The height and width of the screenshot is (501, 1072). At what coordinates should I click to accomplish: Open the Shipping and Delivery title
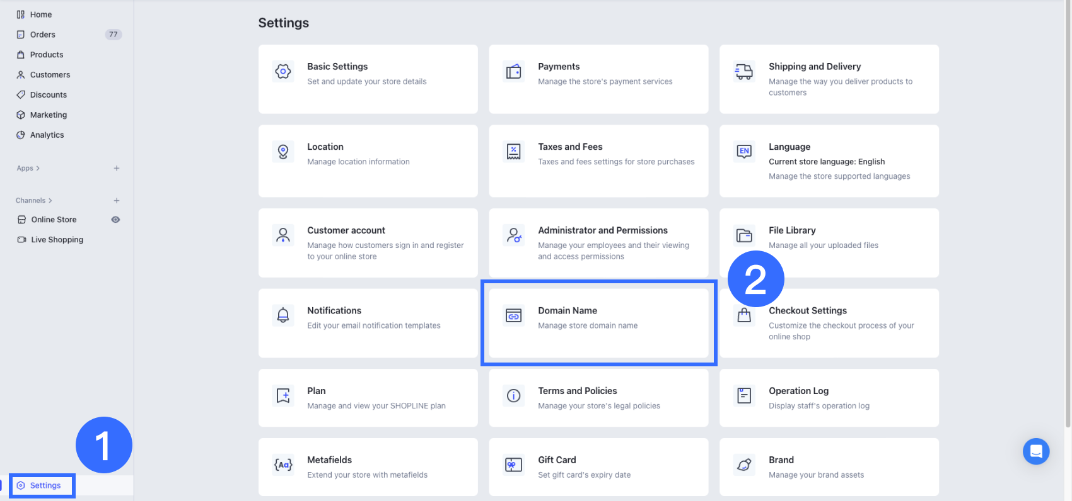pos(815,67)
